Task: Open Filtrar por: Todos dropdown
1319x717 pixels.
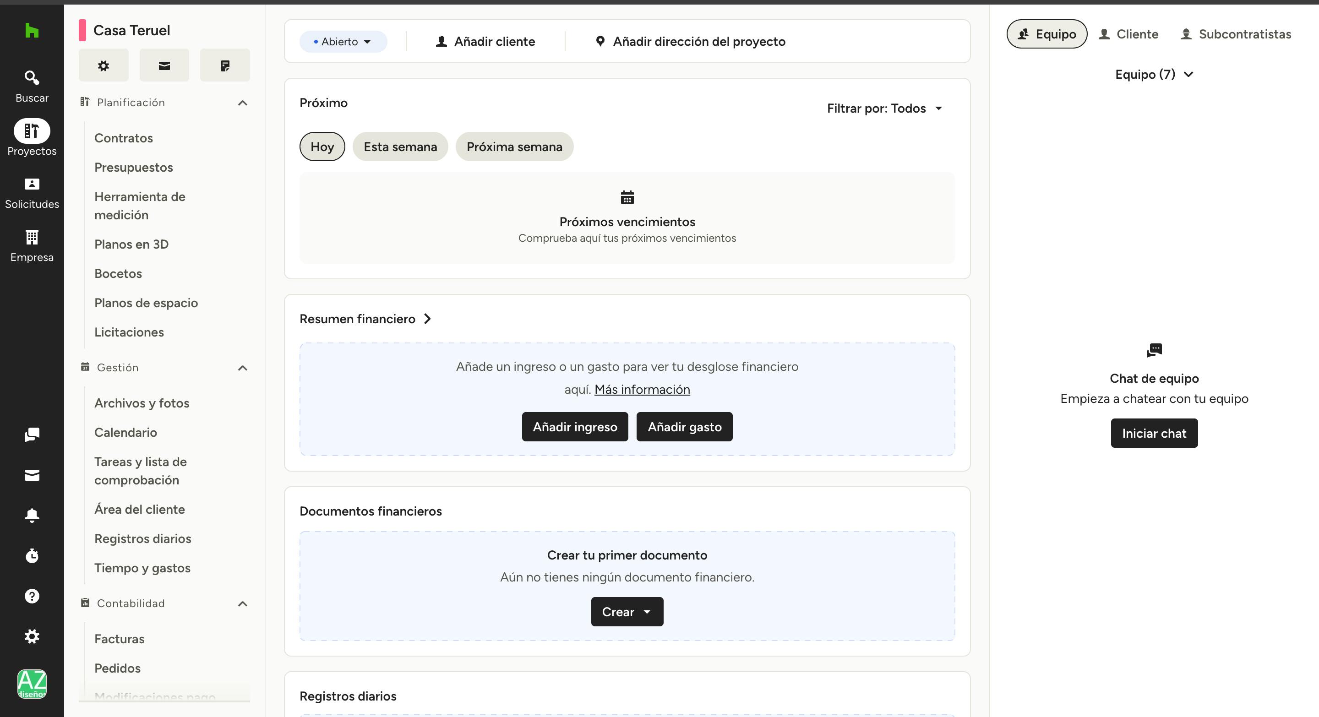Action: 884,109
